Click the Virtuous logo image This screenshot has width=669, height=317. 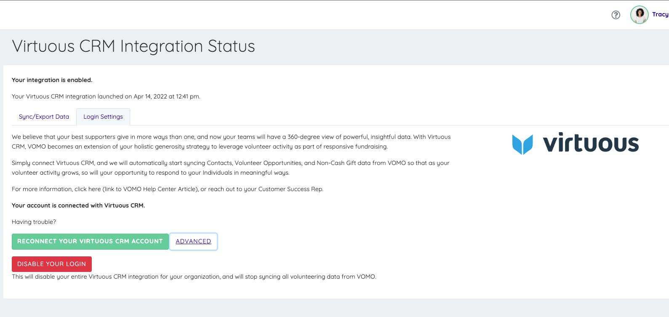coord(575,144)
